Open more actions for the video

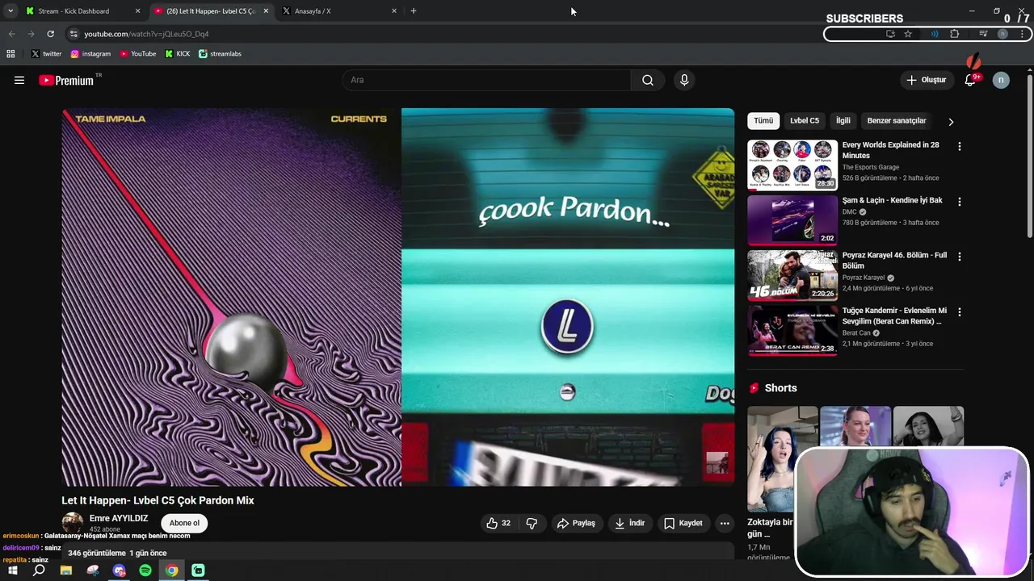click(725, 523)
